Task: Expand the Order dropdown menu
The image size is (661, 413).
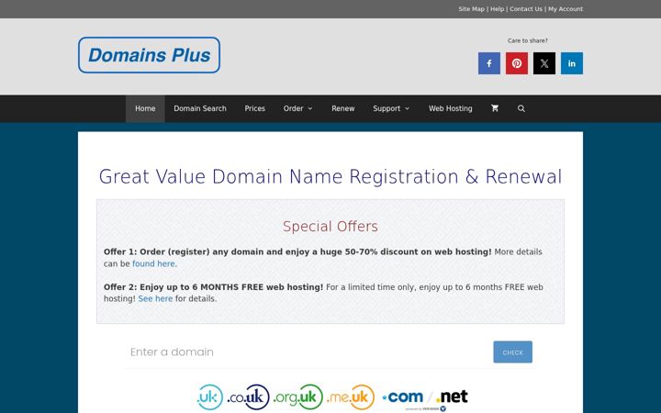Action: click(x=298, y=108)
